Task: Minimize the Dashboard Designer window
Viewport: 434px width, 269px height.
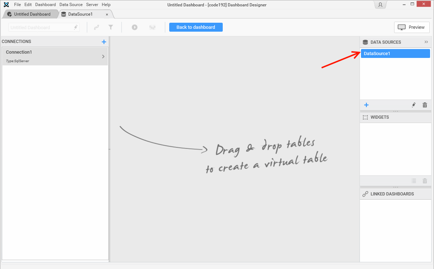Action: click(x=404, y=4)
